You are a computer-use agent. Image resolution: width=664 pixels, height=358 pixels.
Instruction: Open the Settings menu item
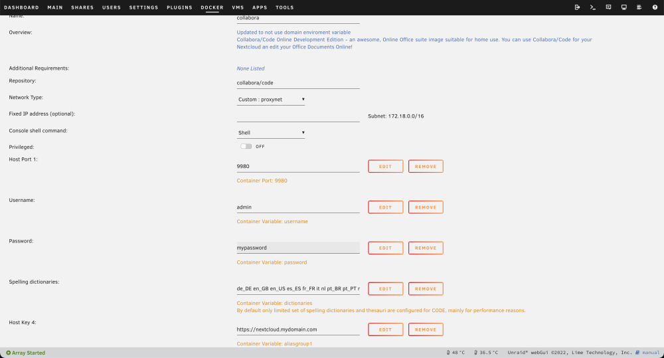[x=143, y=7]
